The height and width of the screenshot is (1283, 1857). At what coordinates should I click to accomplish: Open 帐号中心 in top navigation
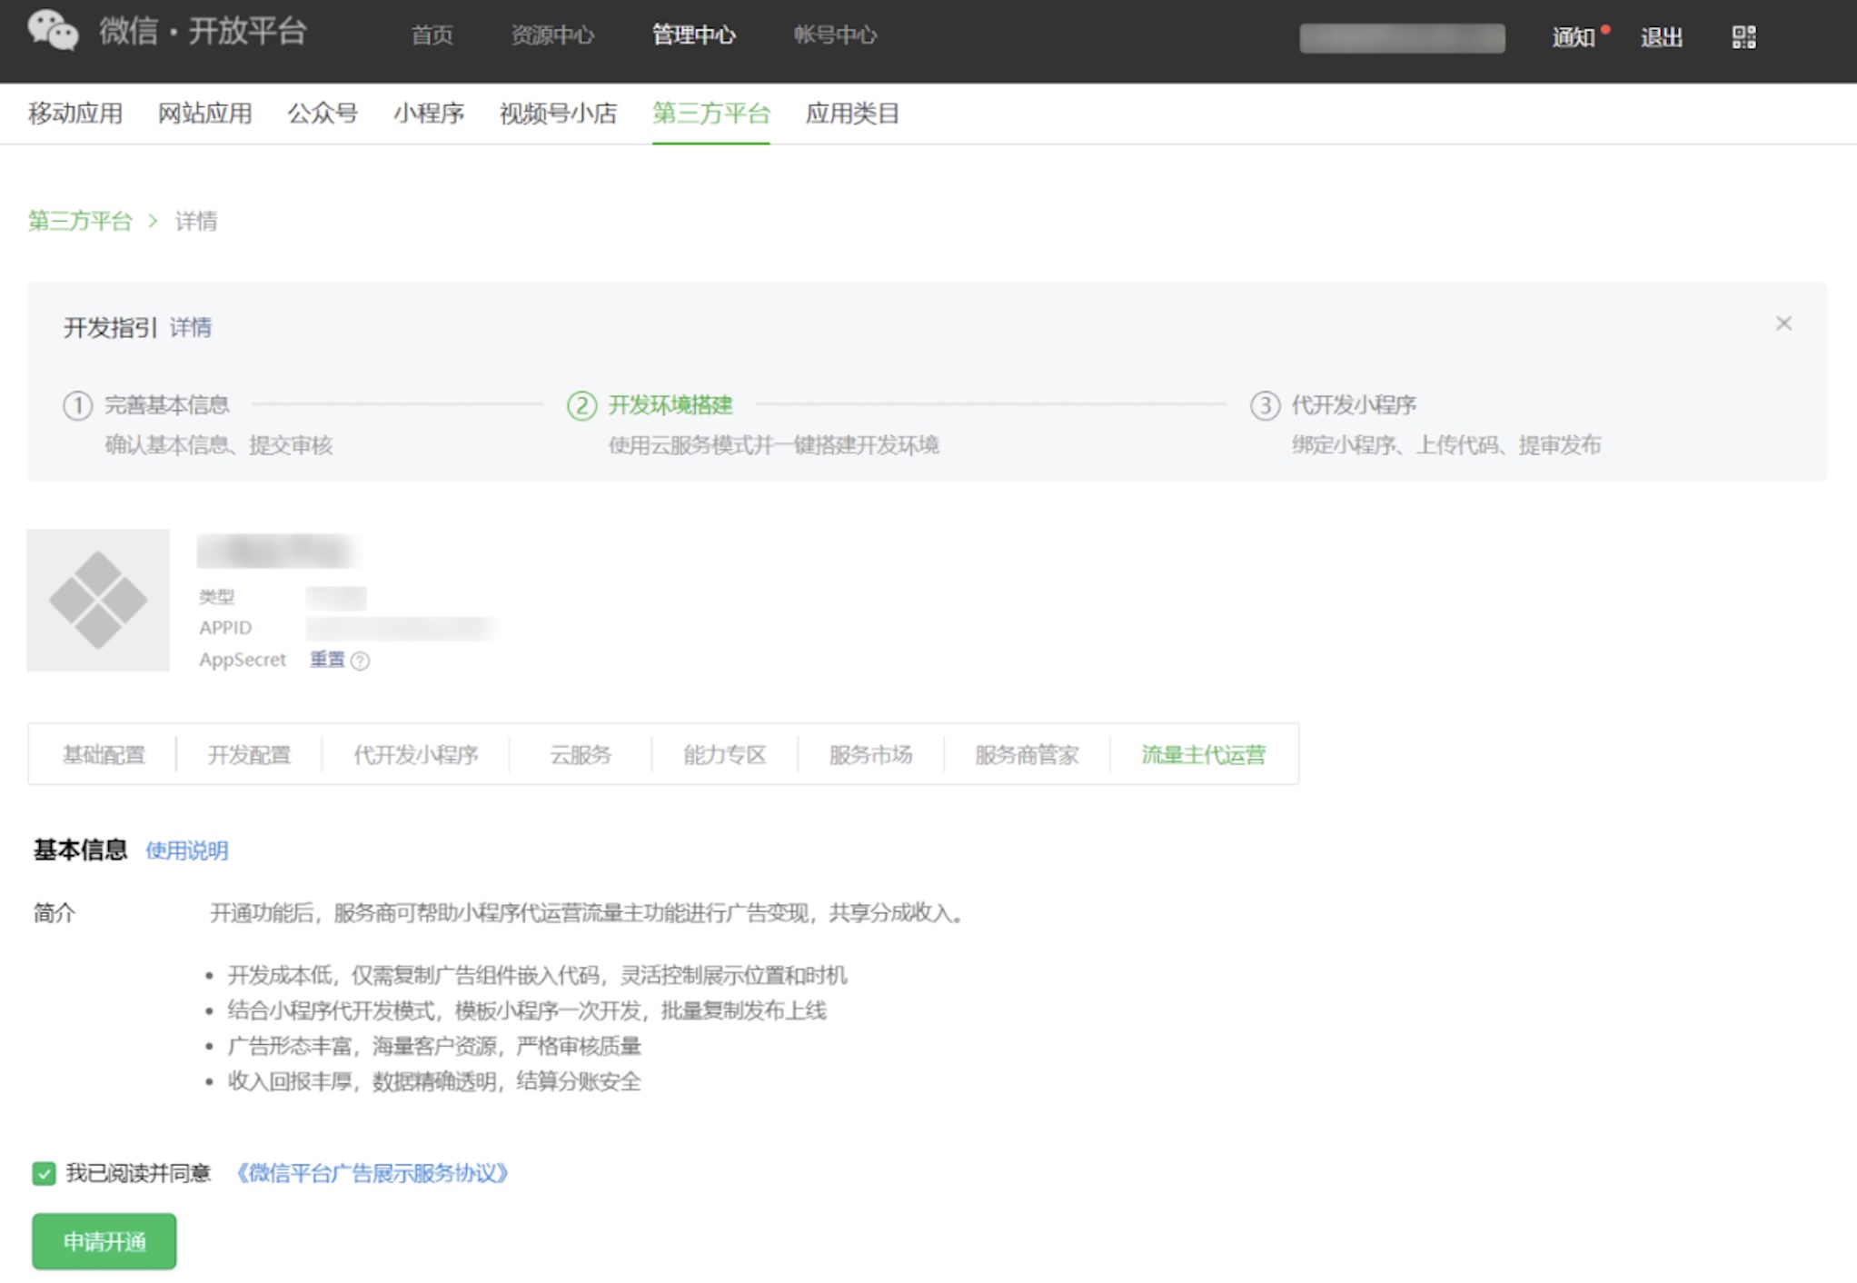[835, 35]
